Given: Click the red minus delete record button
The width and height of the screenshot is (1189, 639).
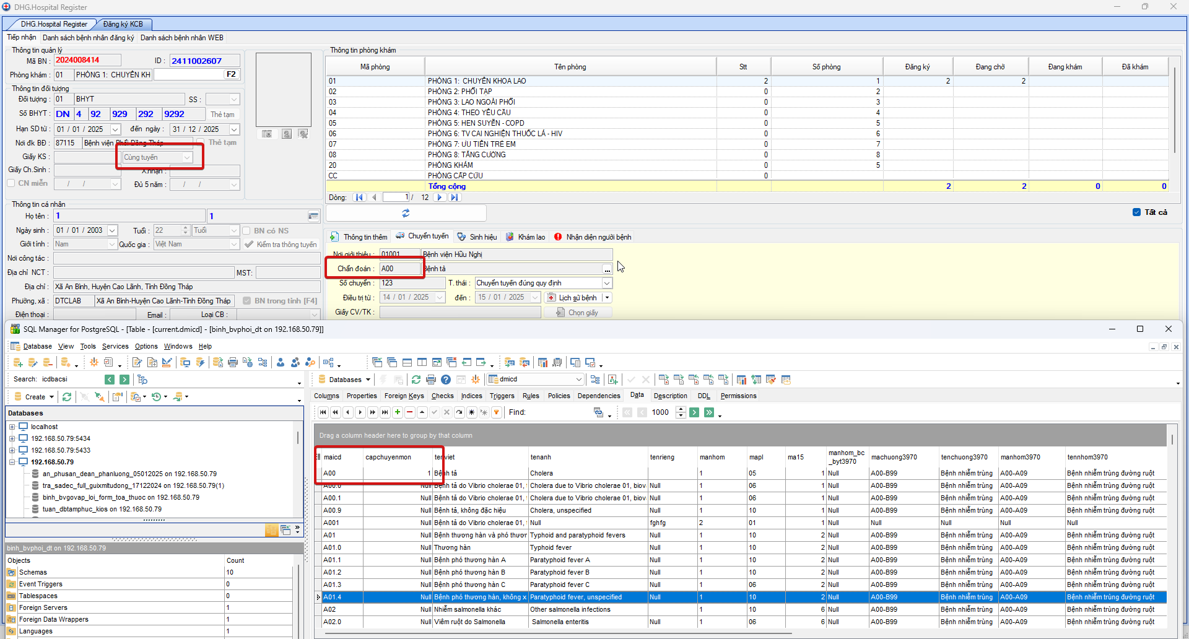Looking at the screenshot, I should pyautogui.click(x=409, y=412).
